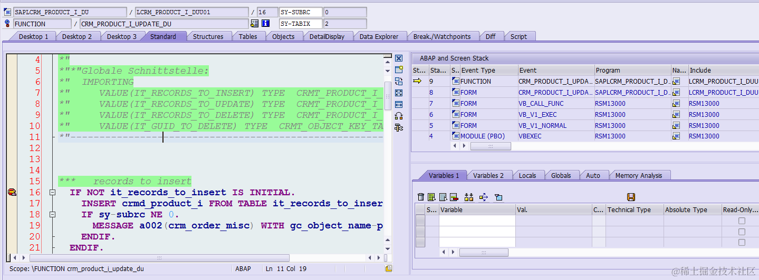The height and width of the screenshot is (280, 759).
Task: Tick the second Read-Only checkbox in variables table
Action: (742, 232)
